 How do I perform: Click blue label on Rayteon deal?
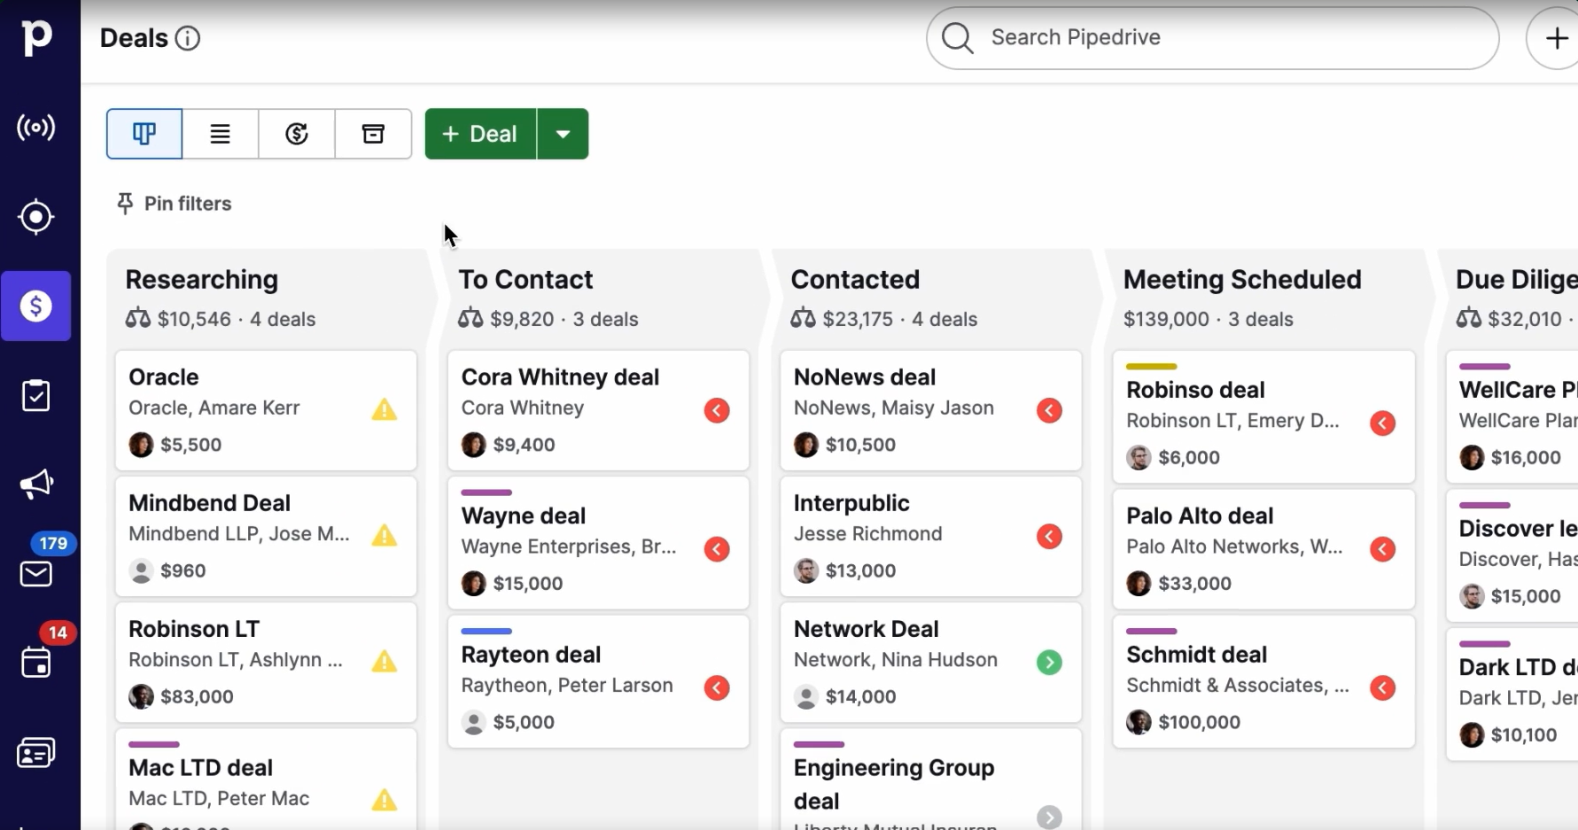pyautogui.click(x=486, y=632)
